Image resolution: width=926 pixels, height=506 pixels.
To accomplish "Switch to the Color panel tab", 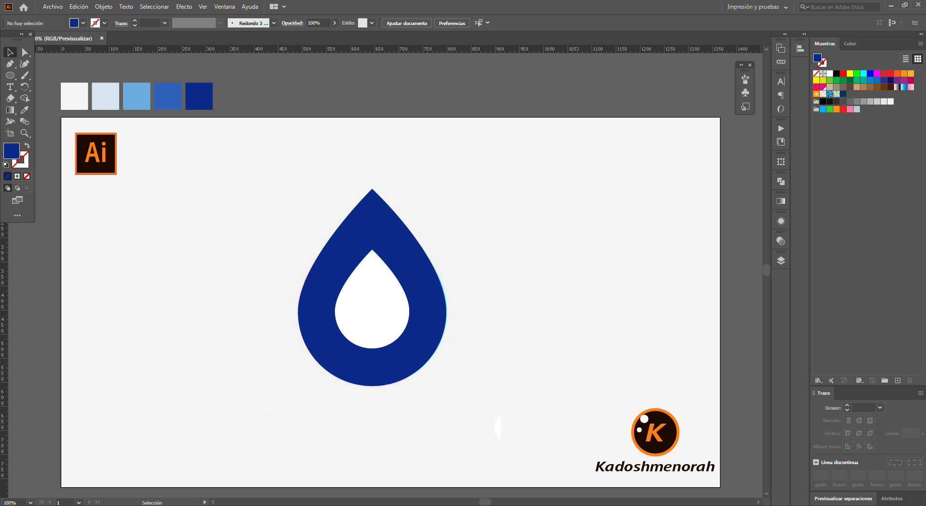I will point(850,43).
